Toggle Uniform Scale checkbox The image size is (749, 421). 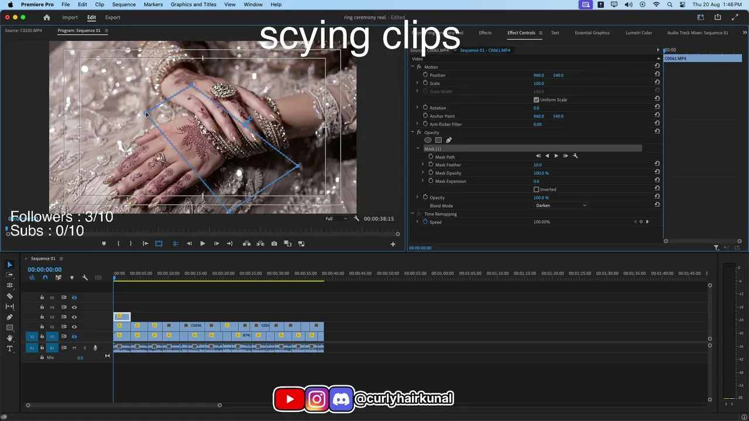click(x=537, y=100)
